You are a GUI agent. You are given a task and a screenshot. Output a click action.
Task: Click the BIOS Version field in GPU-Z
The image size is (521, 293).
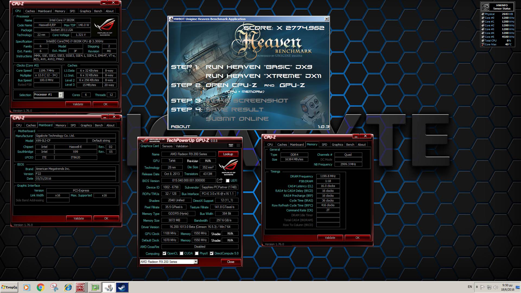(189, 180)
